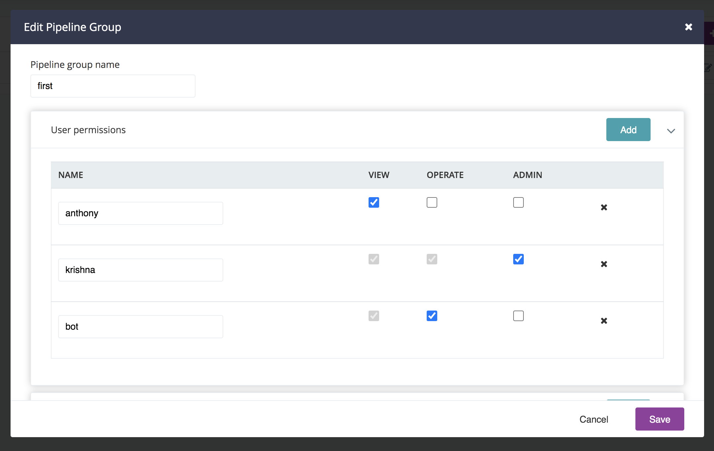Delete the bot user row

604,321
